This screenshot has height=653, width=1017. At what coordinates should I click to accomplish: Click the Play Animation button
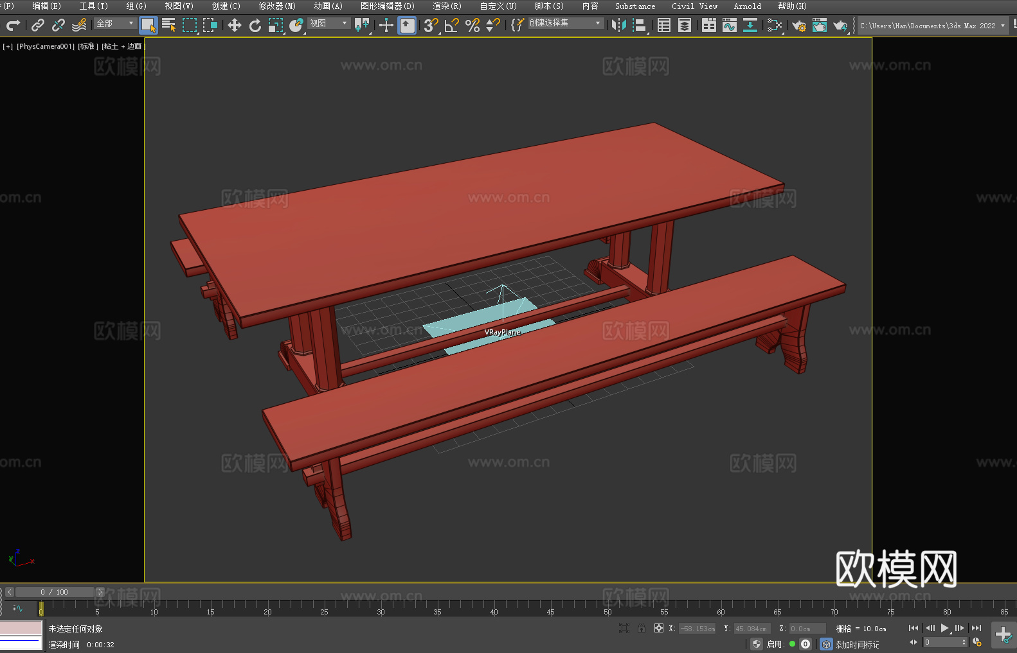click(944, 628)
